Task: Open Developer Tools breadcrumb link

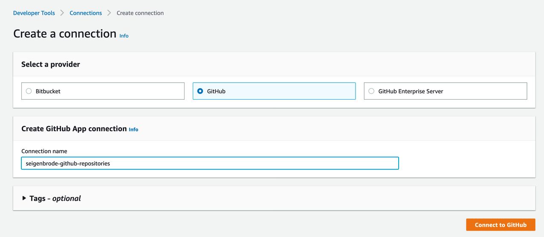Action: pos(34,13)
